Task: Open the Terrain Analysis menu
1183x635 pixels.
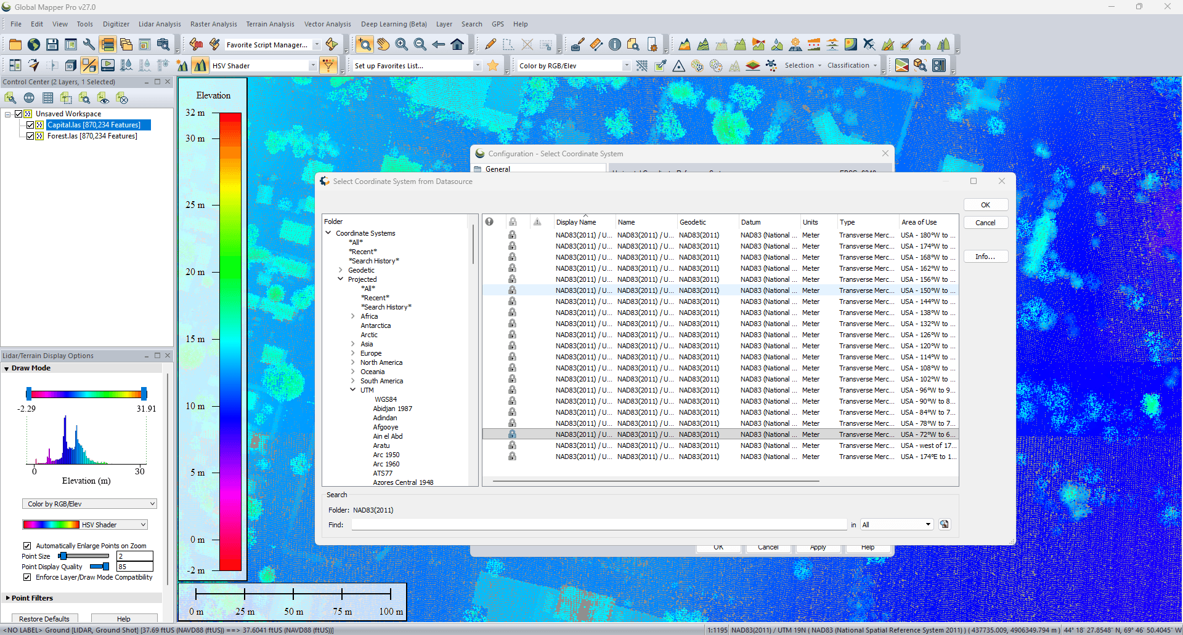Action: click(x=270, y=24)
